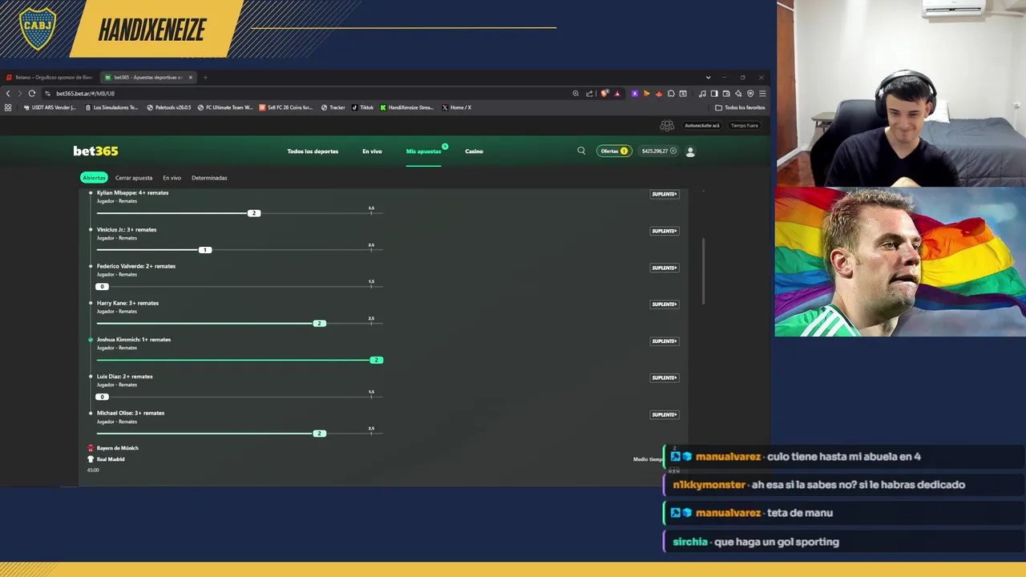
Task: Switch to Determinadas tab
Action: tap(209, 178)
